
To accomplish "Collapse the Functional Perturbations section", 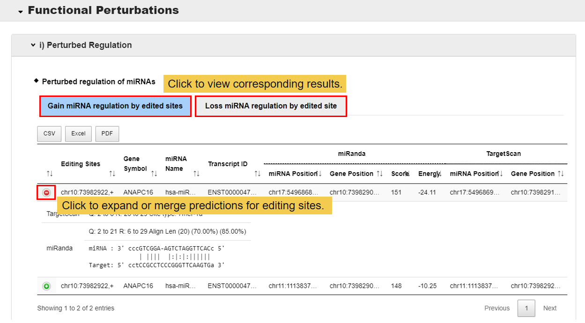I will click(21, 11).
